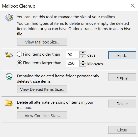
Task: Decrease kilobytes value with down arrow
Action: tap(83, 65)
